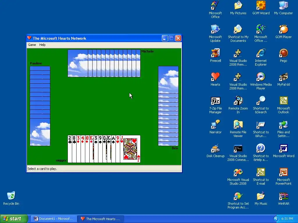Open the Help menu in Hearts

point(42,45)
